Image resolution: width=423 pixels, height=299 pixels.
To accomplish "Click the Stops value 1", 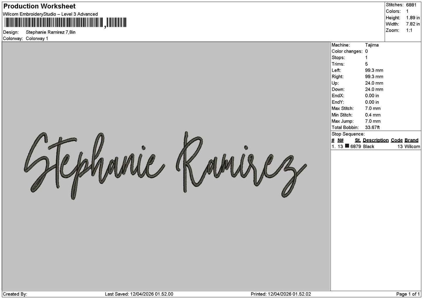I will 367,58.
